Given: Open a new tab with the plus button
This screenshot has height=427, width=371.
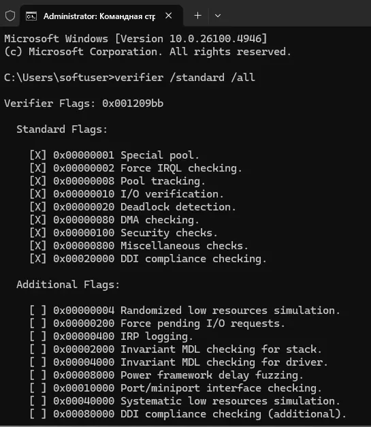Looking at the screenshot, I should pos(198,16).
